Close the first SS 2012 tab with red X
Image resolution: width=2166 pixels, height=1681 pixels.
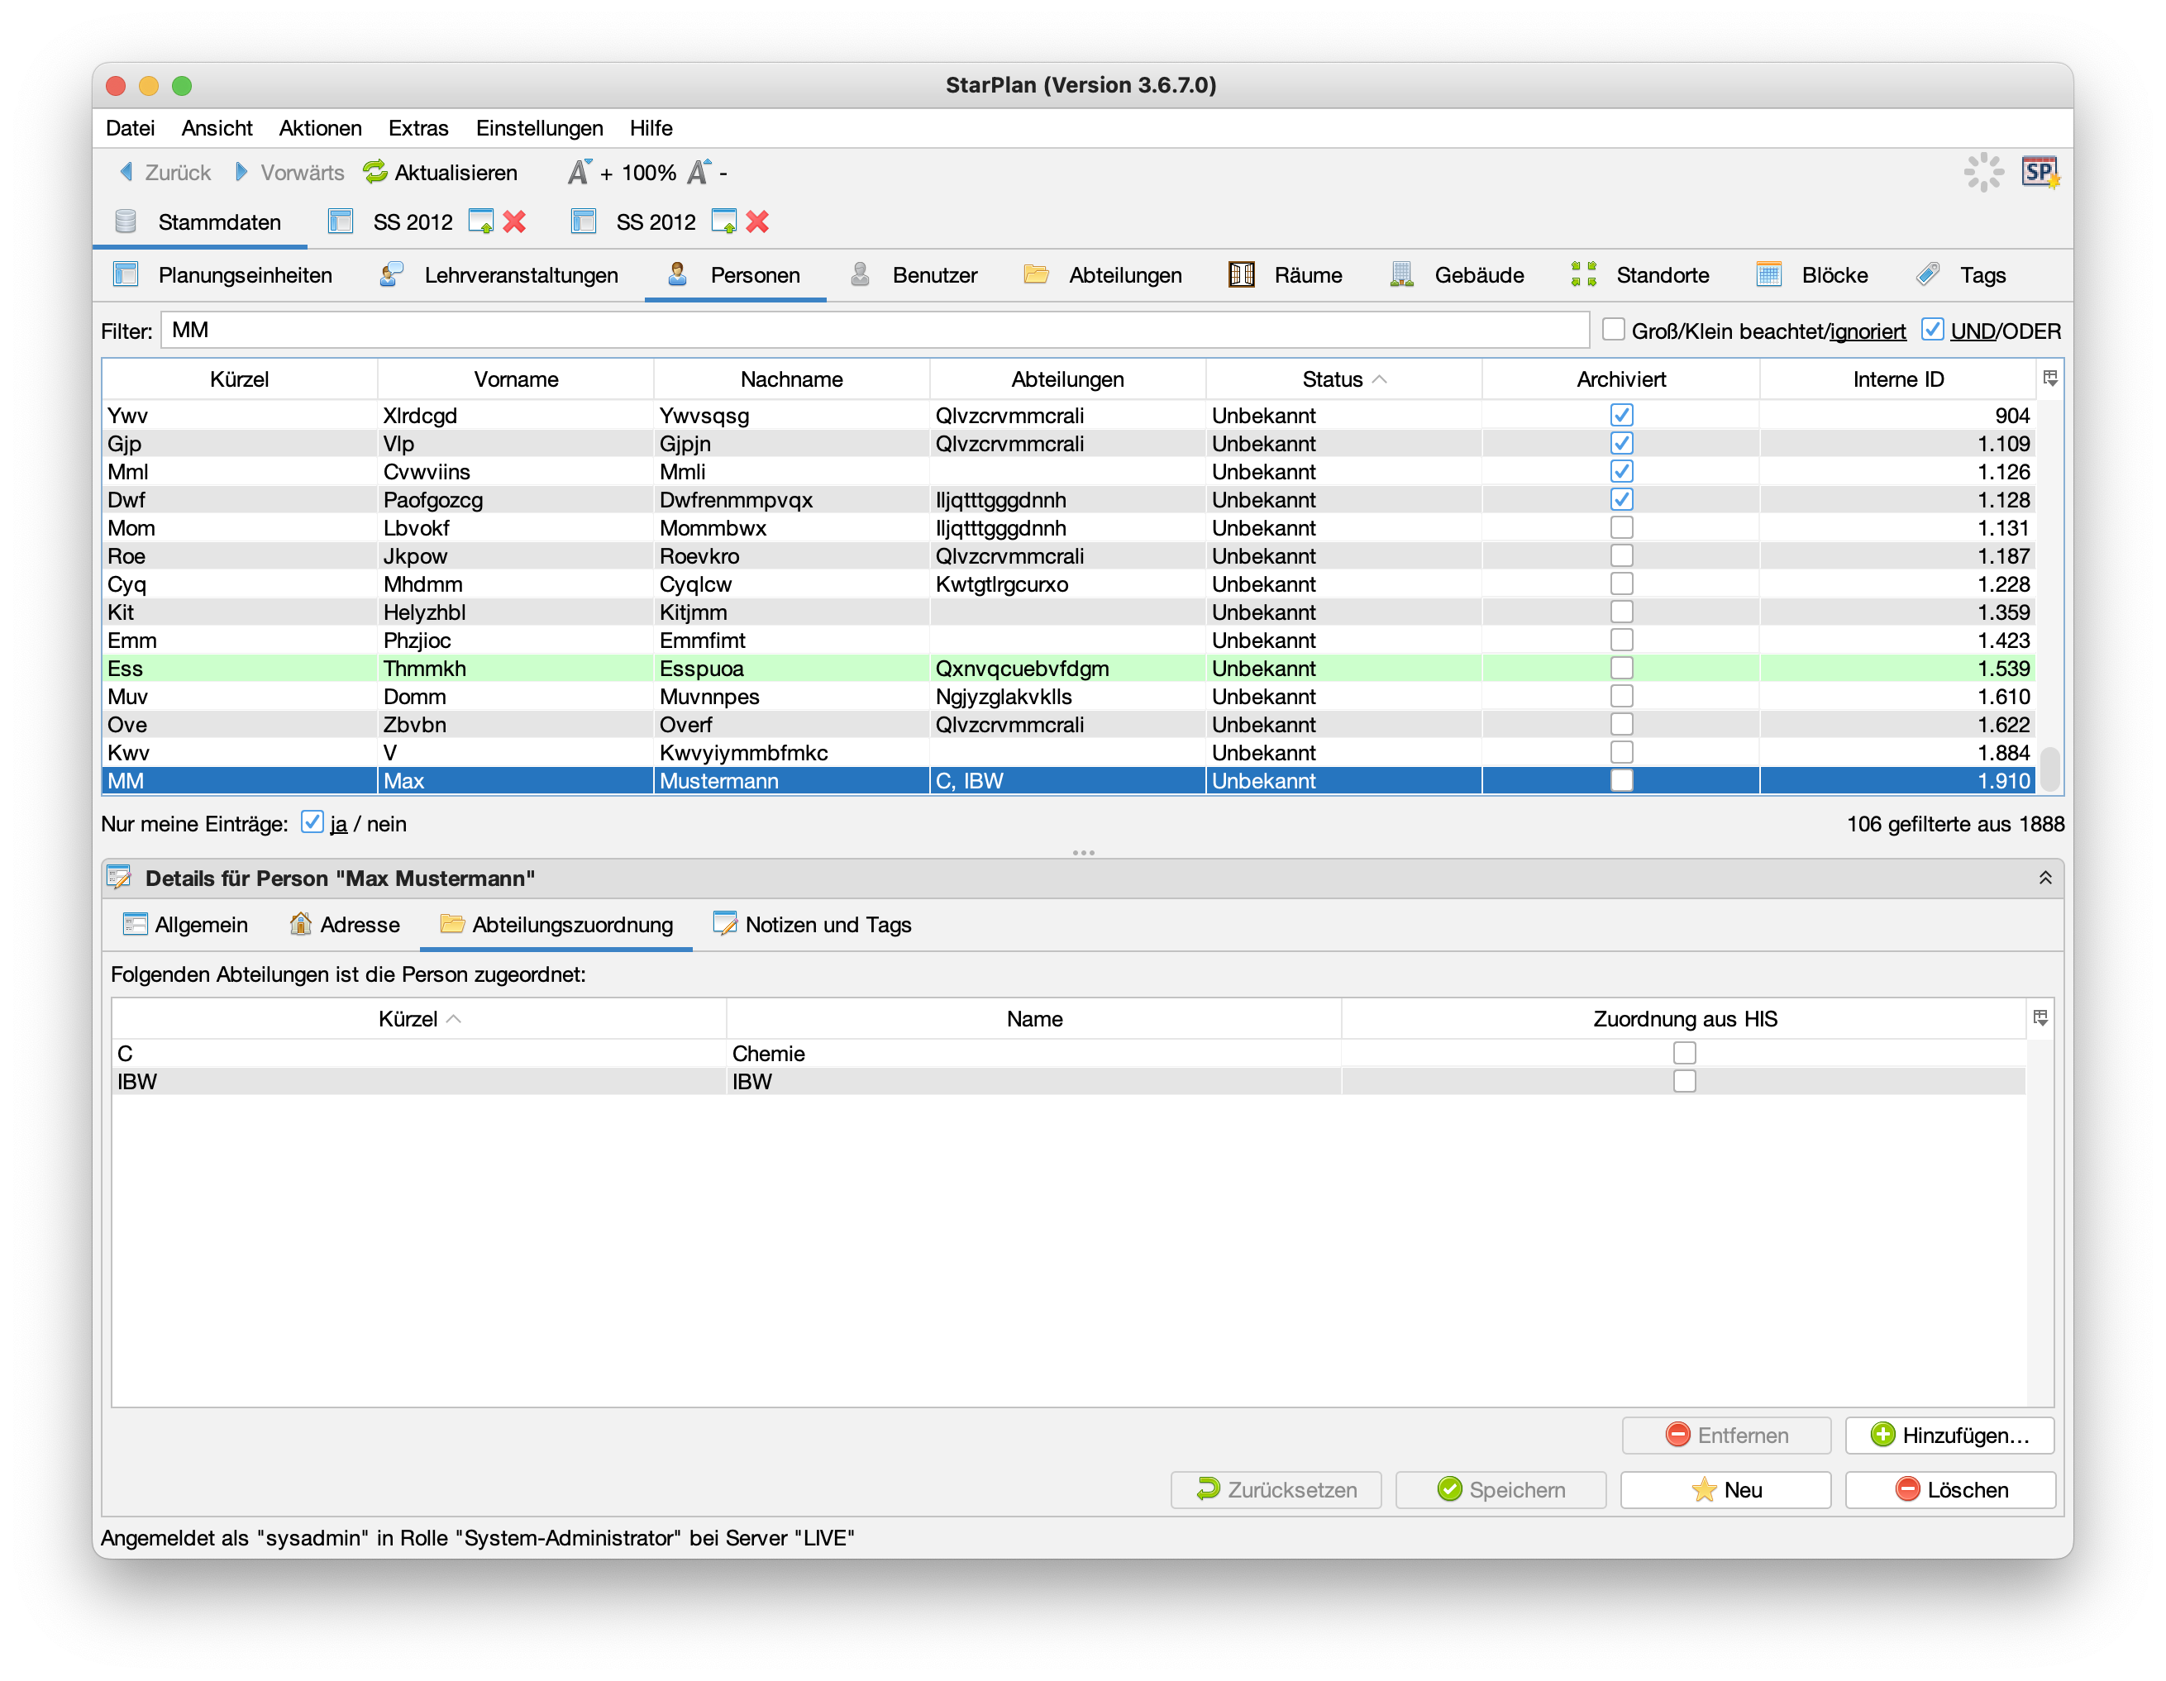coord(513,222)
